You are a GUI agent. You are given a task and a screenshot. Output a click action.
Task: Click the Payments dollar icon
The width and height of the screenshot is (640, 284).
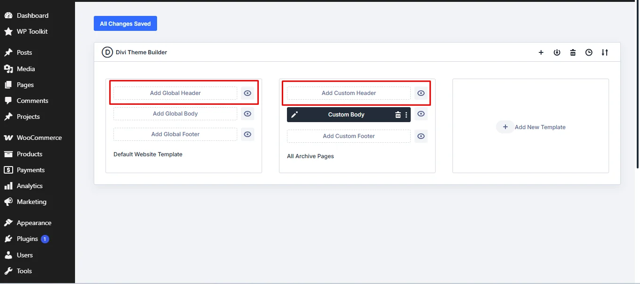point(8,170)
